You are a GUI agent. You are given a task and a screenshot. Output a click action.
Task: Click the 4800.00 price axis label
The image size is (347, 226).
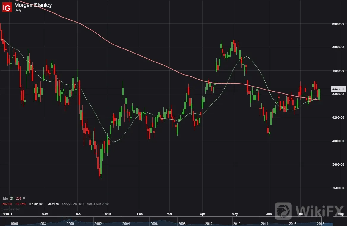[338, 47]
